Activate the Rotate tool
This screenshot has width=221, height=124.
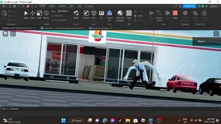coord(46,14)
